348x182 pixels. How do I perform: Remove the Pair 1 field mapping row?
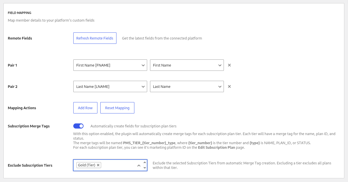pos(229,65)
